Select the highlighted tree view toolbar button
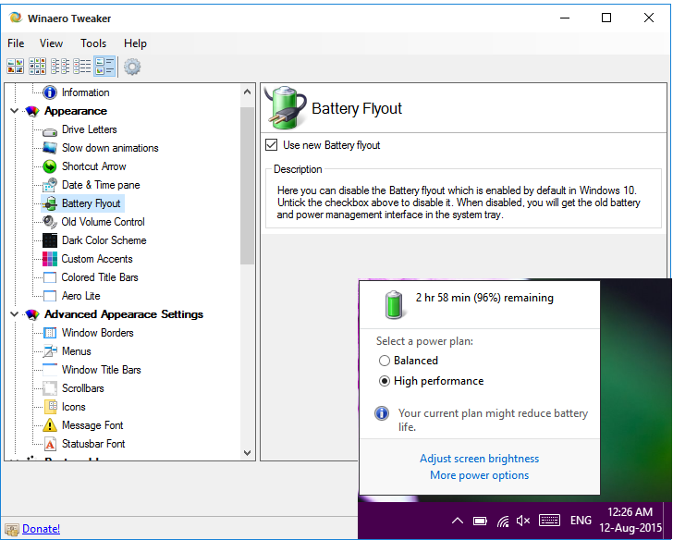The height and width of the screenshot is (540, 673). pyautogui.click(x=104, y=67)
